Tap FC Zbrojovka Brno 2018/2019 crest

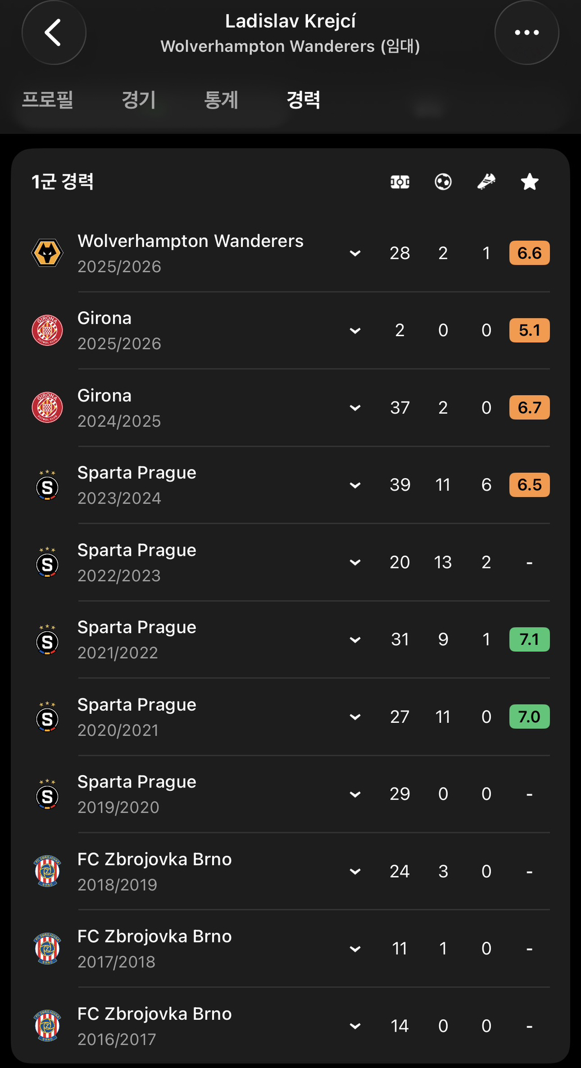(47, 872)
